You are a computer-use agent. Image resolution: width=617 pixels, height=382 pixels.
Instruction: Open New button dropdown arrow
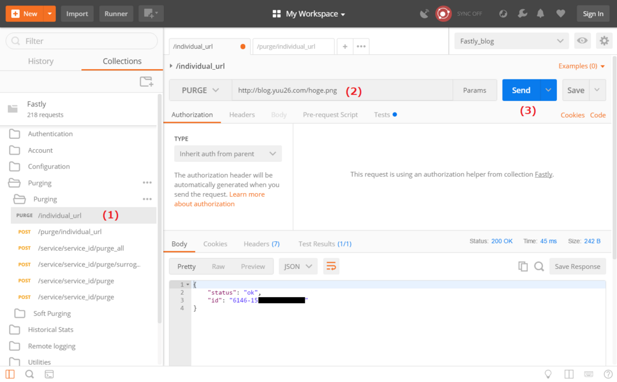tap(49, 14)
